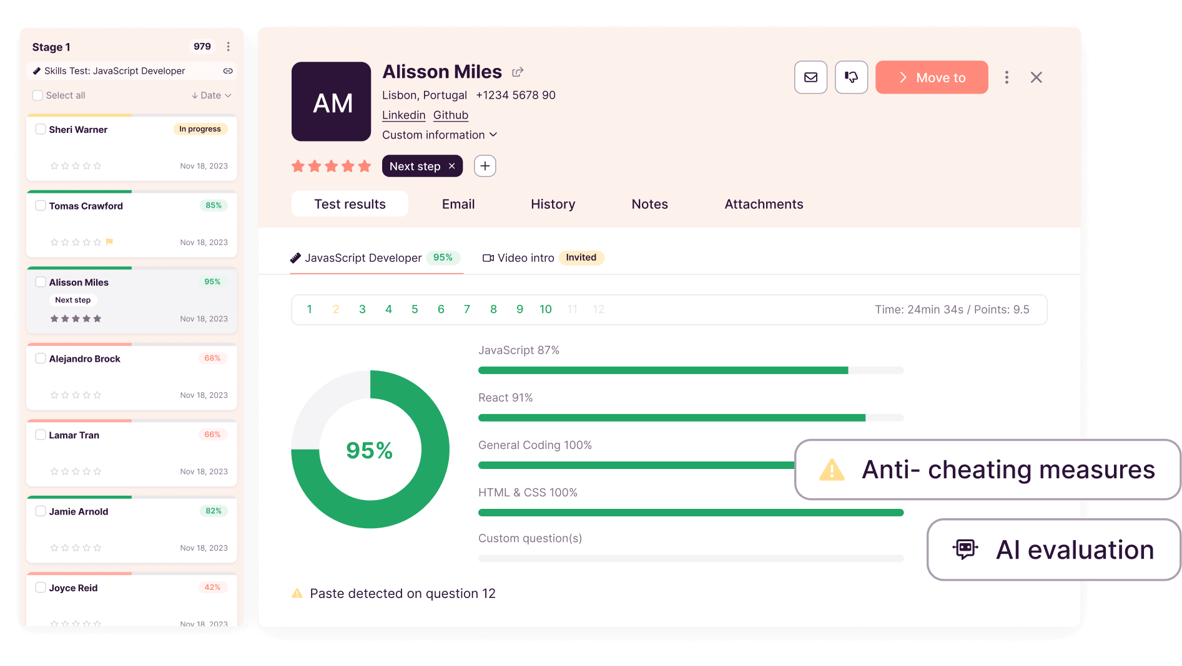This screenshot has width=1182, height=666.
Task: Open candidate more options kebab menu
Action: point(1006,77)
